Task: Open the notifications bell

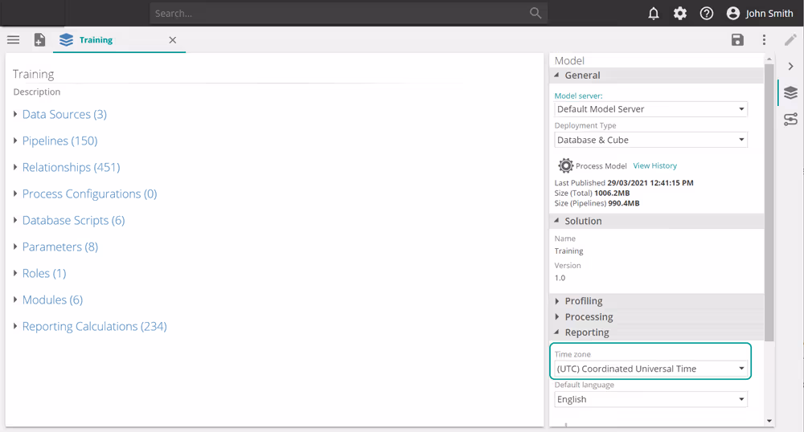Action: [x=654, y=14]
